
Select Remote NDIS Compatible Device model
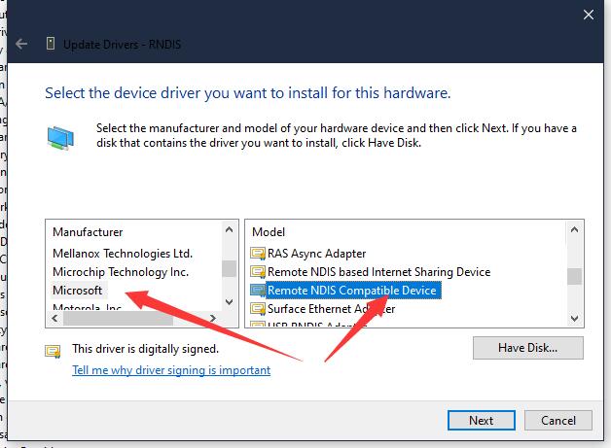pos(352,291)
